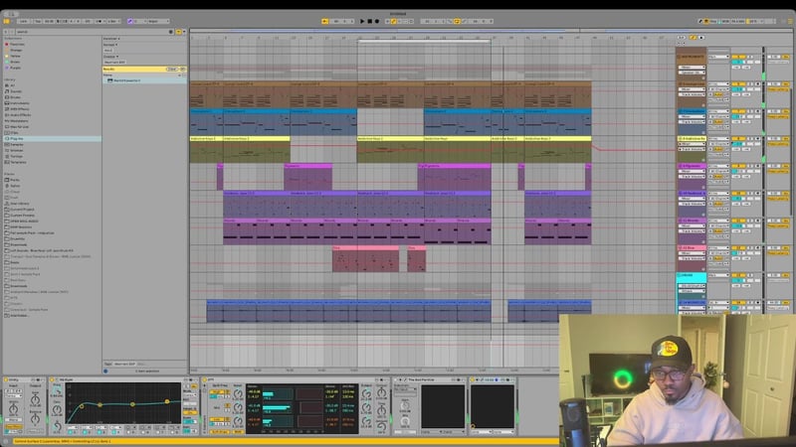Select Sounds in the Library
The width and height of the screenshot is (796, 447).
click(x=16, y=91)
